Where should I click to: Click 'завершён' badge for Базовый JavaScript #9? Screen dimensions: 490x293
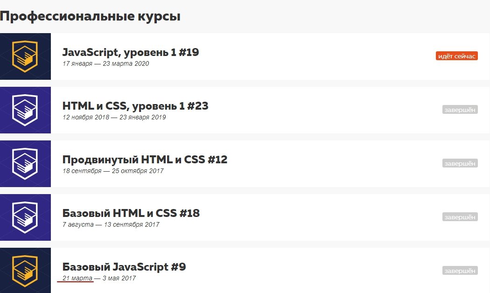[460, 271]
